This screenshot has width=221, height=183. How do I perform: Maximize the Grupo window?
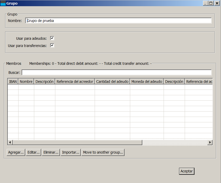click(x=211, y=3)
